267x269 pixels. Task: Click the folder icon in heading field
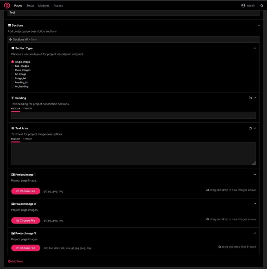pyautogui.click(x=250, y=98)
